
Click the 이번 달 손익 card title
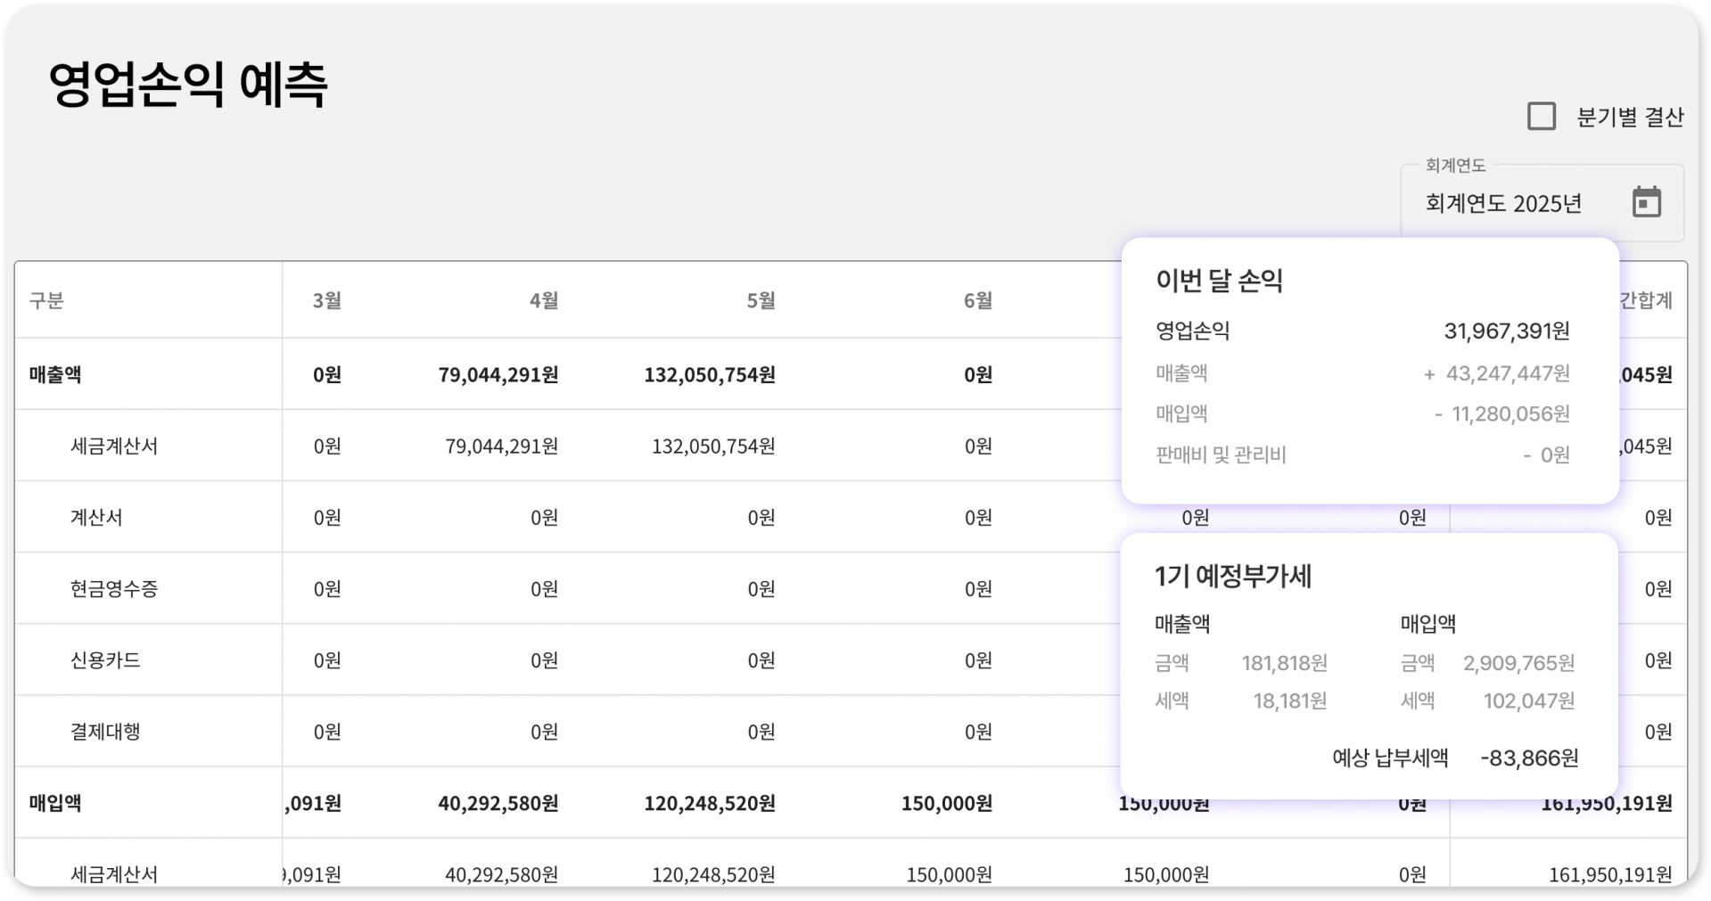(1219, 281)
